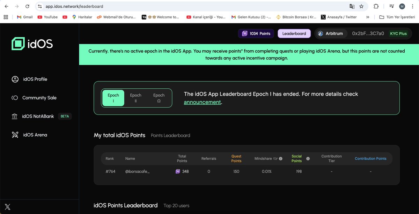Click the 150 Quest Points value
Image resolution: width=419 pixels, height=214 pixels.
click(x=236, y=172)
